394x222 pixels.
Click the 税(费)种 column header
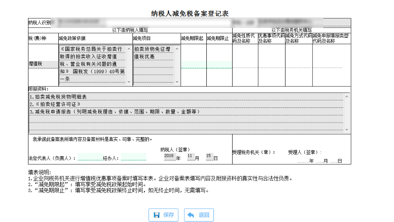(37, 38)
